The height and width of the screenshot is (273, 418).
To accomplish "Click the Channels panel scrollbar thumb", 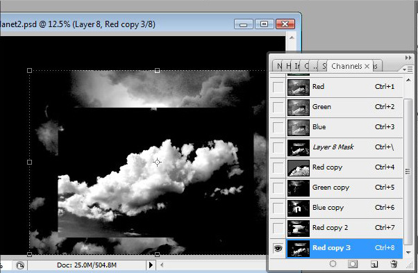I will point(408,172).
